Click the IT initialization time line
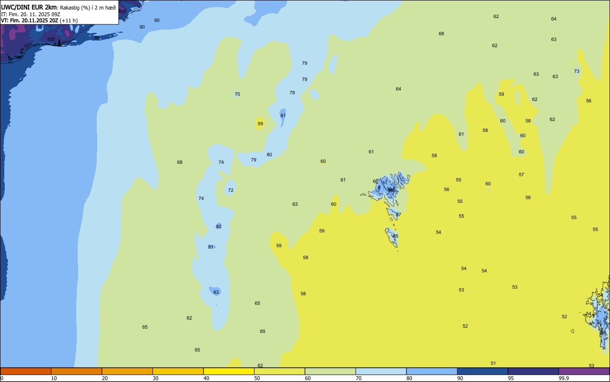610x382 pixels. (30, 14)
